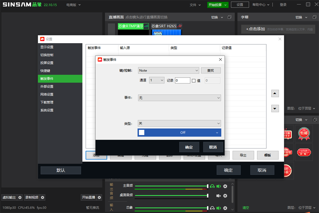Image resolution: width=319 pixels, height=213 pixels.
Task: Select the red 包邮 badge sticker
Action: tap(304, 133)
